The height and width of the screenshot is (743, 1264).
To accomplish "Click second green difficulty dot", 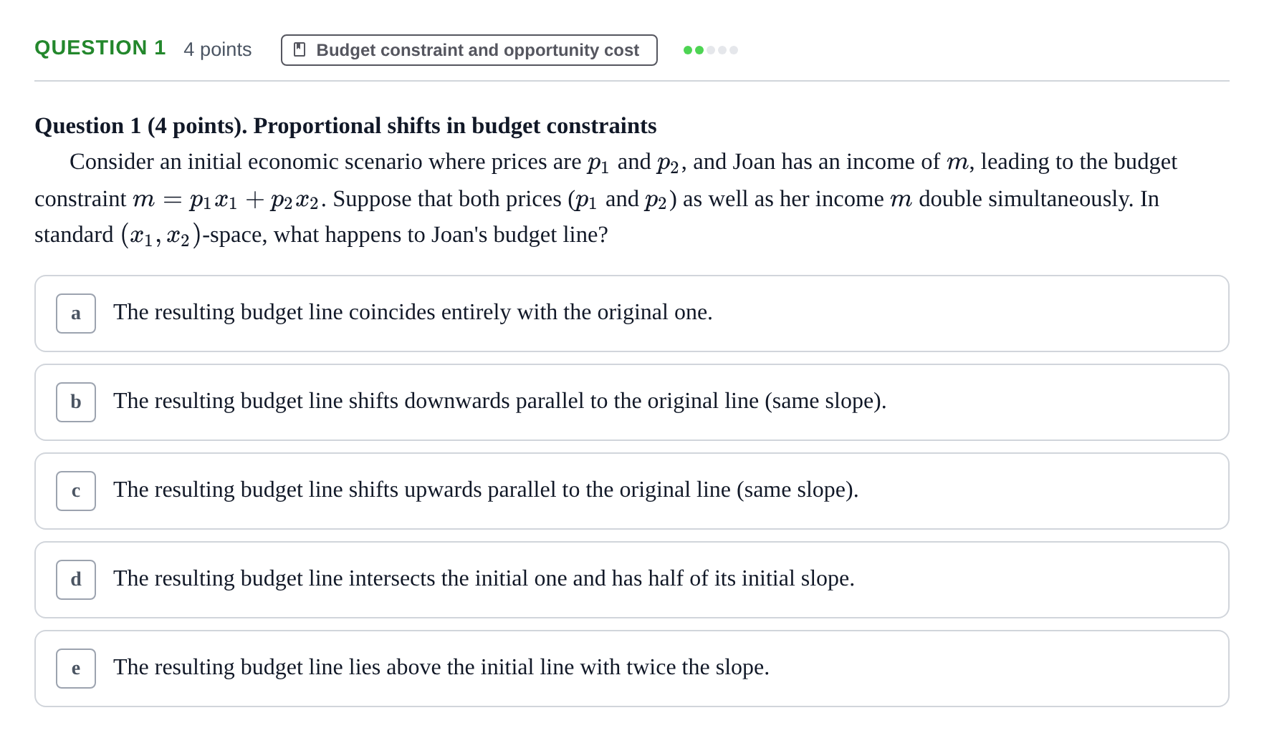I will (699, 50).
